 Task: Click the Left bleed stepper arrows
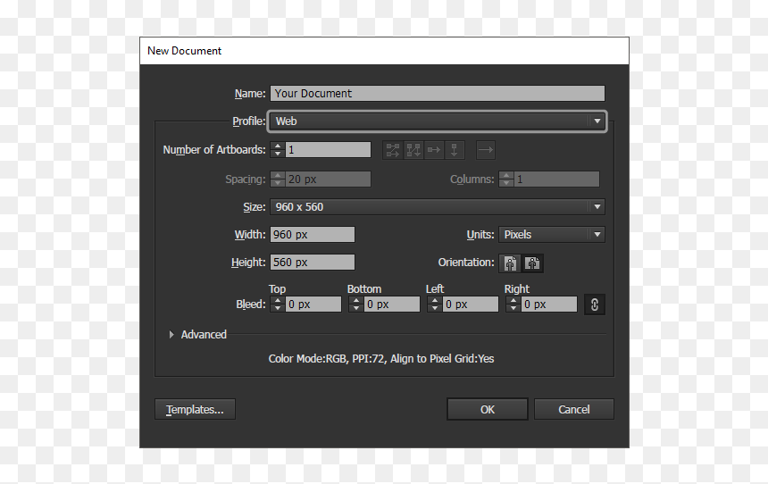434,305
